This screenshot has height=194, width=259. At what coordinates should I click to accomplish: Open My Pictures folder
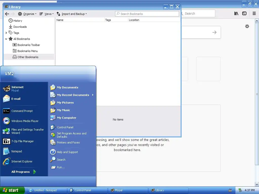click(x=62, y=103)
